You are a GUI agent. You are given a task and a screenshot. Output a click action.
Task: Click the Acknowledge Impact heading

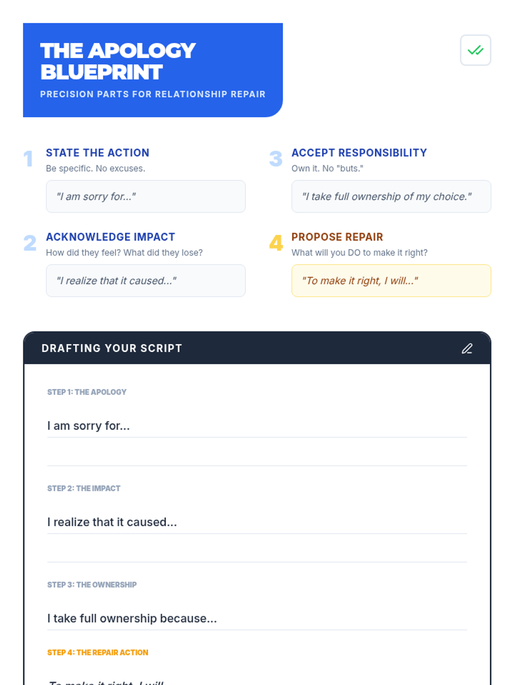pos(111,237)
